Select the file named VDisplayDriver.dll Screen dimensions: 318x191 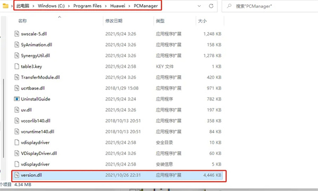(39, 153)
